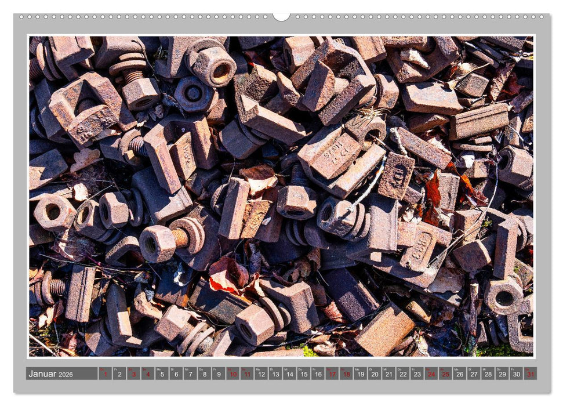Click day 29 in the date strip
This screenshot has height=406, width=563.
[502, 374]
